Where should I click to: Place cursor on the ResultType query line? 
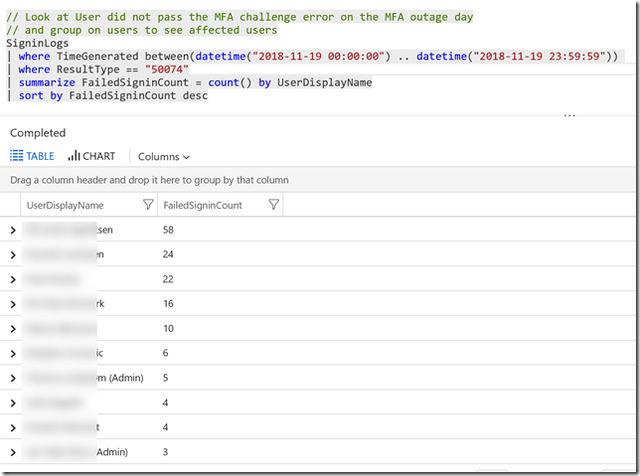(103, 70)
